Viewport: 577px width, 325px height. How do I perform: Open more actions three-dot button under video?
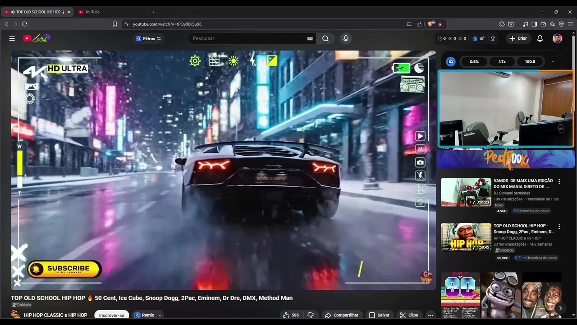[430, 315]
